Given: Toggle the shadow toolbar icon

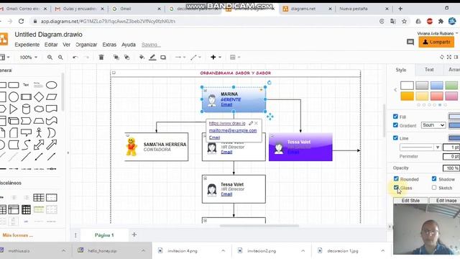Looking at the screenshot, I should (x=163, y=58).
